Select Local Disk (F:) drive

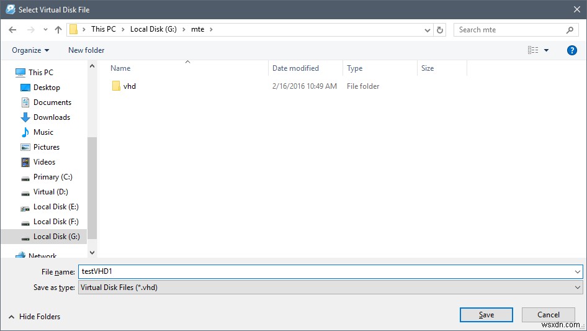tap(56, 222)
